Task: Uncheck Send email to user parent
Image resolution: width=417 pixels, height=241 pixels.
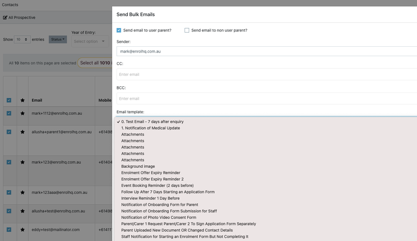Action: coord(119,30)
